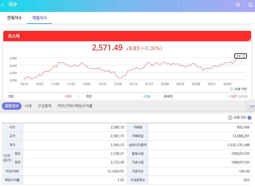
Task: Open the PER/PBR/배당수익률 tab
Action: 75,106
